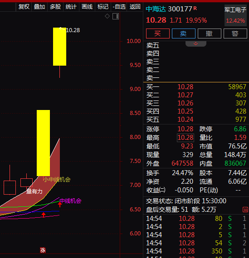Click the red 涨 badge at chart bottom
Viewport: 249px width, 258px height.
point(43,250)
